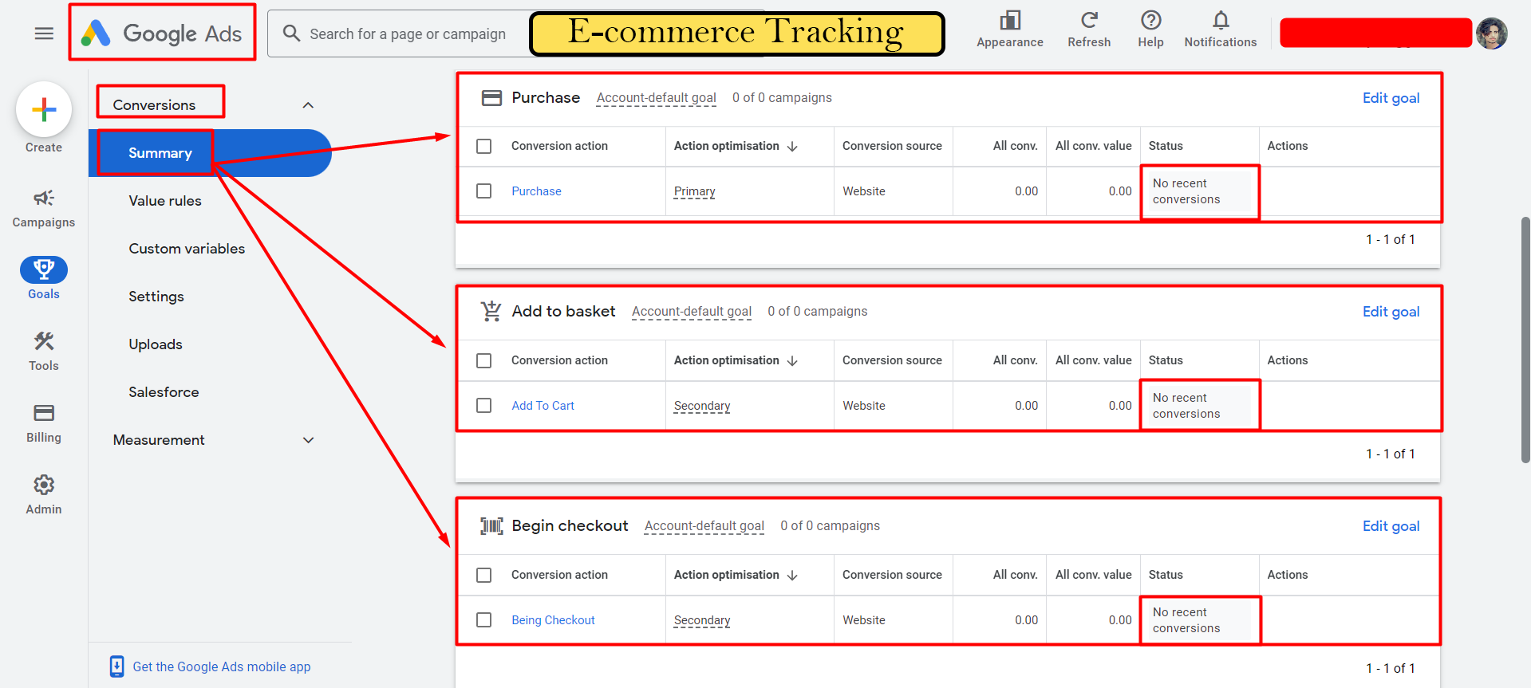Expand the Measurement section

pyautogui.click(x=308, y=440)
